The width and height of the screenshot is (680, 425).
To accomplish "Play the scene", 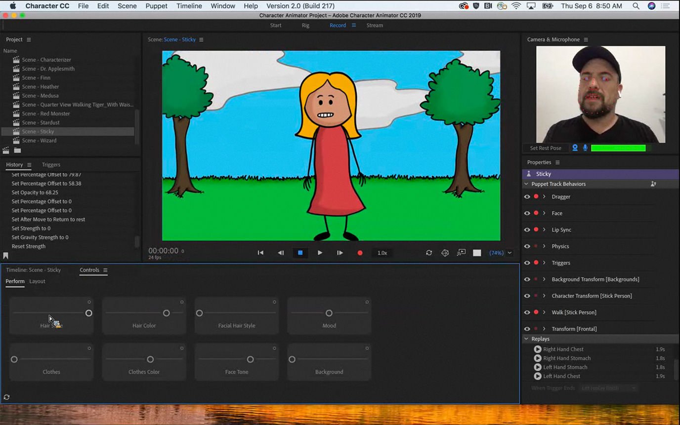I will (x=320, y=253).
